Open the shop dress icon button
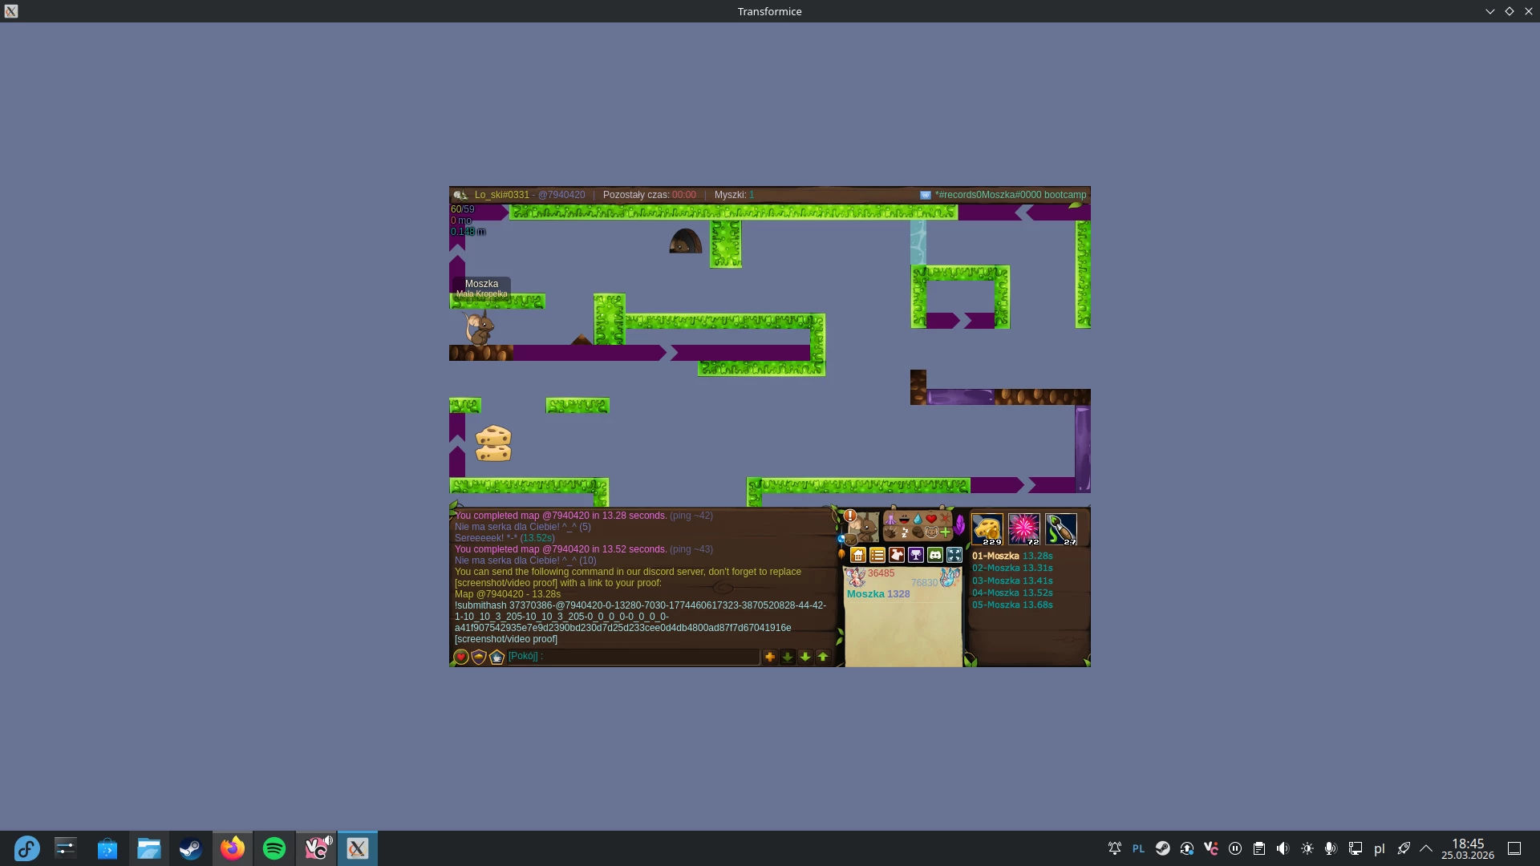 coord(897,555)
